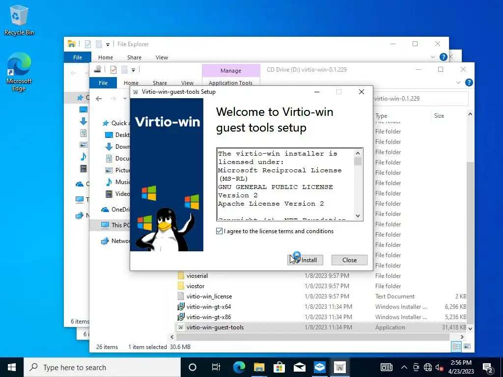Open Pictures under Quick access
Screen dimensions: 503x377
pyautogui.click(x=118, y=170)
